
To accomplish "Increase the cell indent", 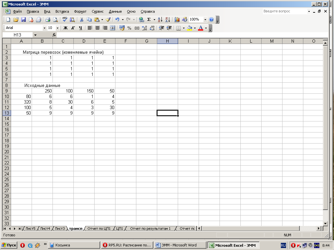I will pyautogui.click(x=169, y=28).
